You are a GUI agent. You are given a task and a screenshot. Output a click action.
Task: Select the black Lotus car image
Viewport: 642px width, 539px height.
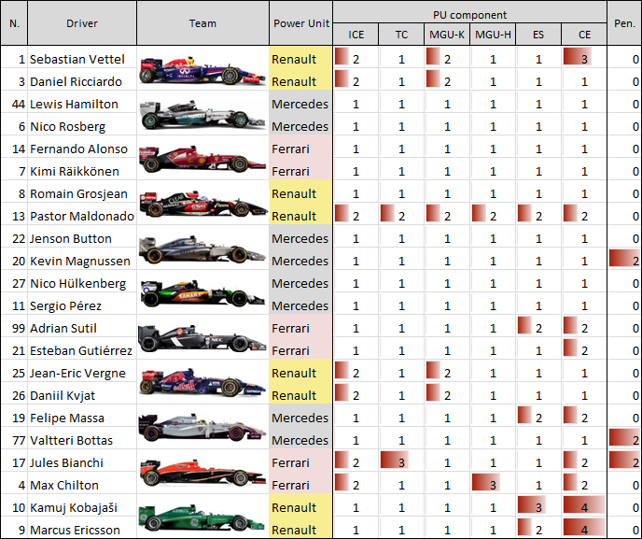[202, 205]
